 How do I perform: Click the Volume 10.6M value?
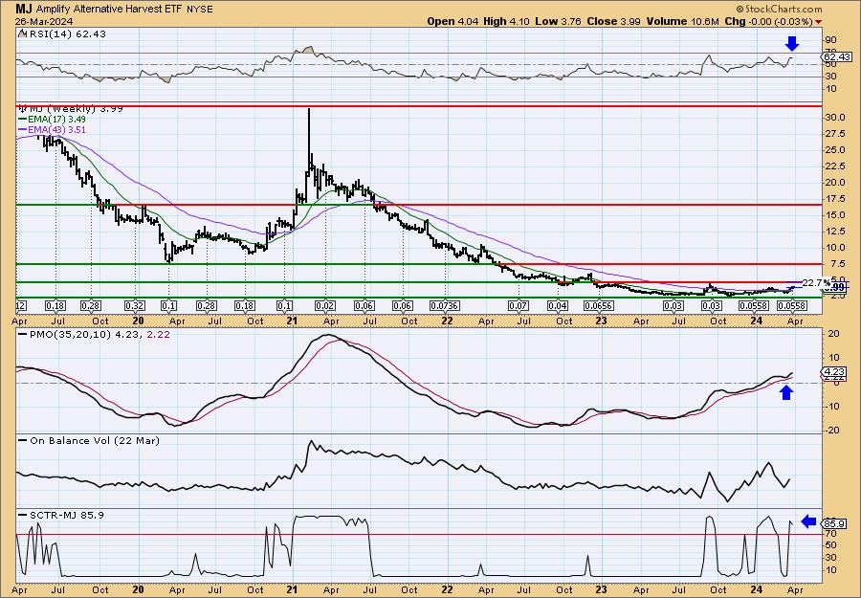tap(682, 21)
